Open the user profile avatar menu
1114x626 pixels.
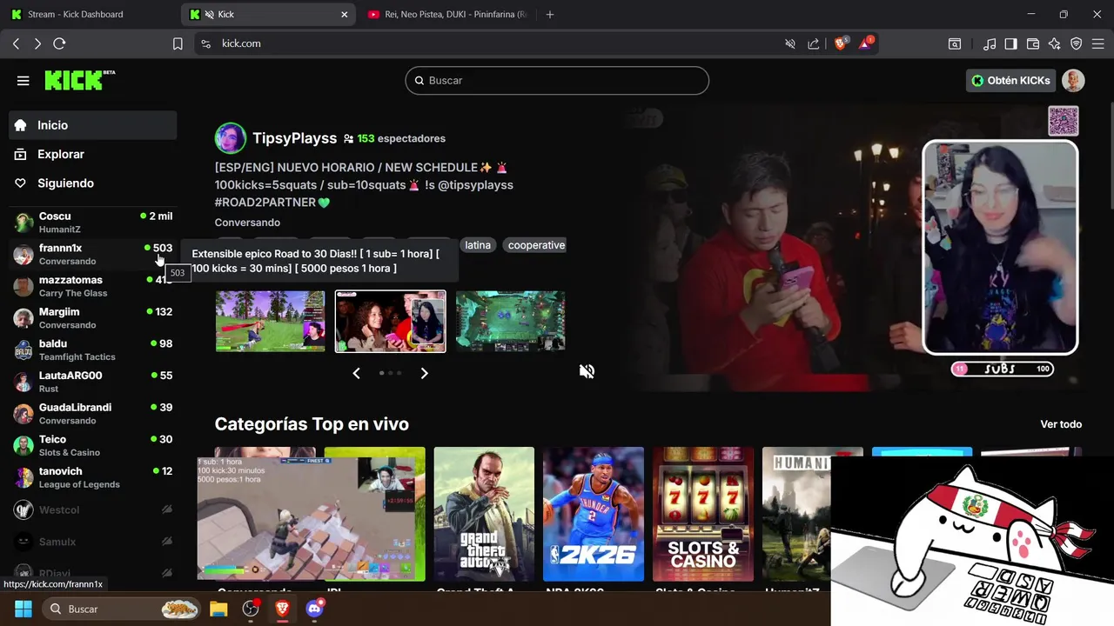(x=1073, y=80)
